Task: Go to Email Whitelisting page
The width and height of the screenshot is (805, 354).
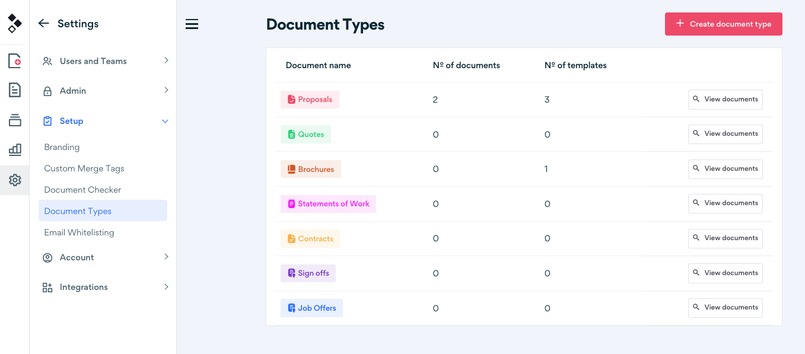Action: [x=79, y=232]
